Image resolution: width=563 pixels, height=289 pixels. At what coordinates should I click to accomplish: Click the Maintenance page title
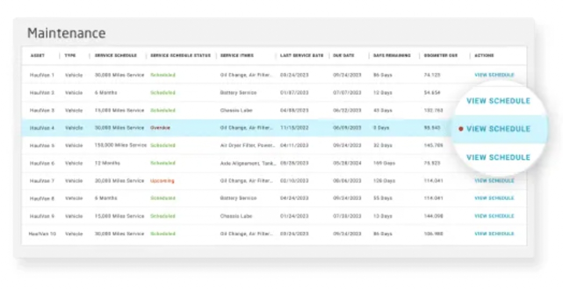[x=66, y=33]
